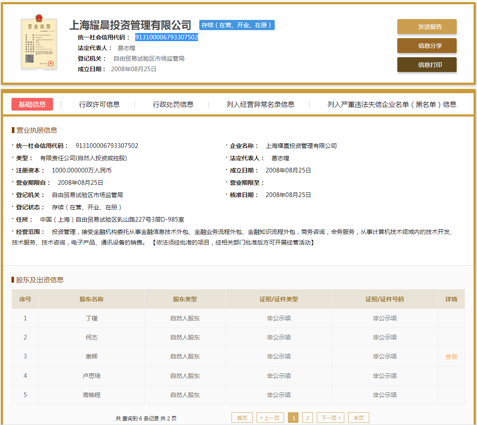Click the 存续 status badge
The height and width of the screenshot is (425, 477).
[237, 25]
